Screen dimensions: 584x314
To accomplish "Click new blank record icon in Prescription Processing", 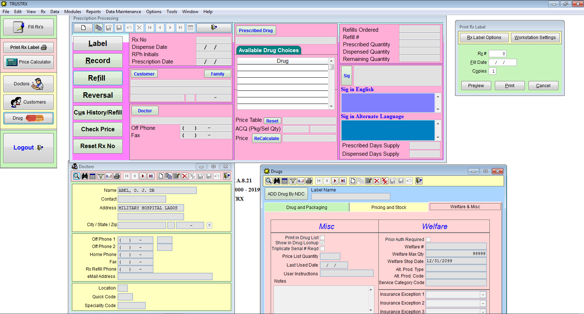I will tap(83, 28).
